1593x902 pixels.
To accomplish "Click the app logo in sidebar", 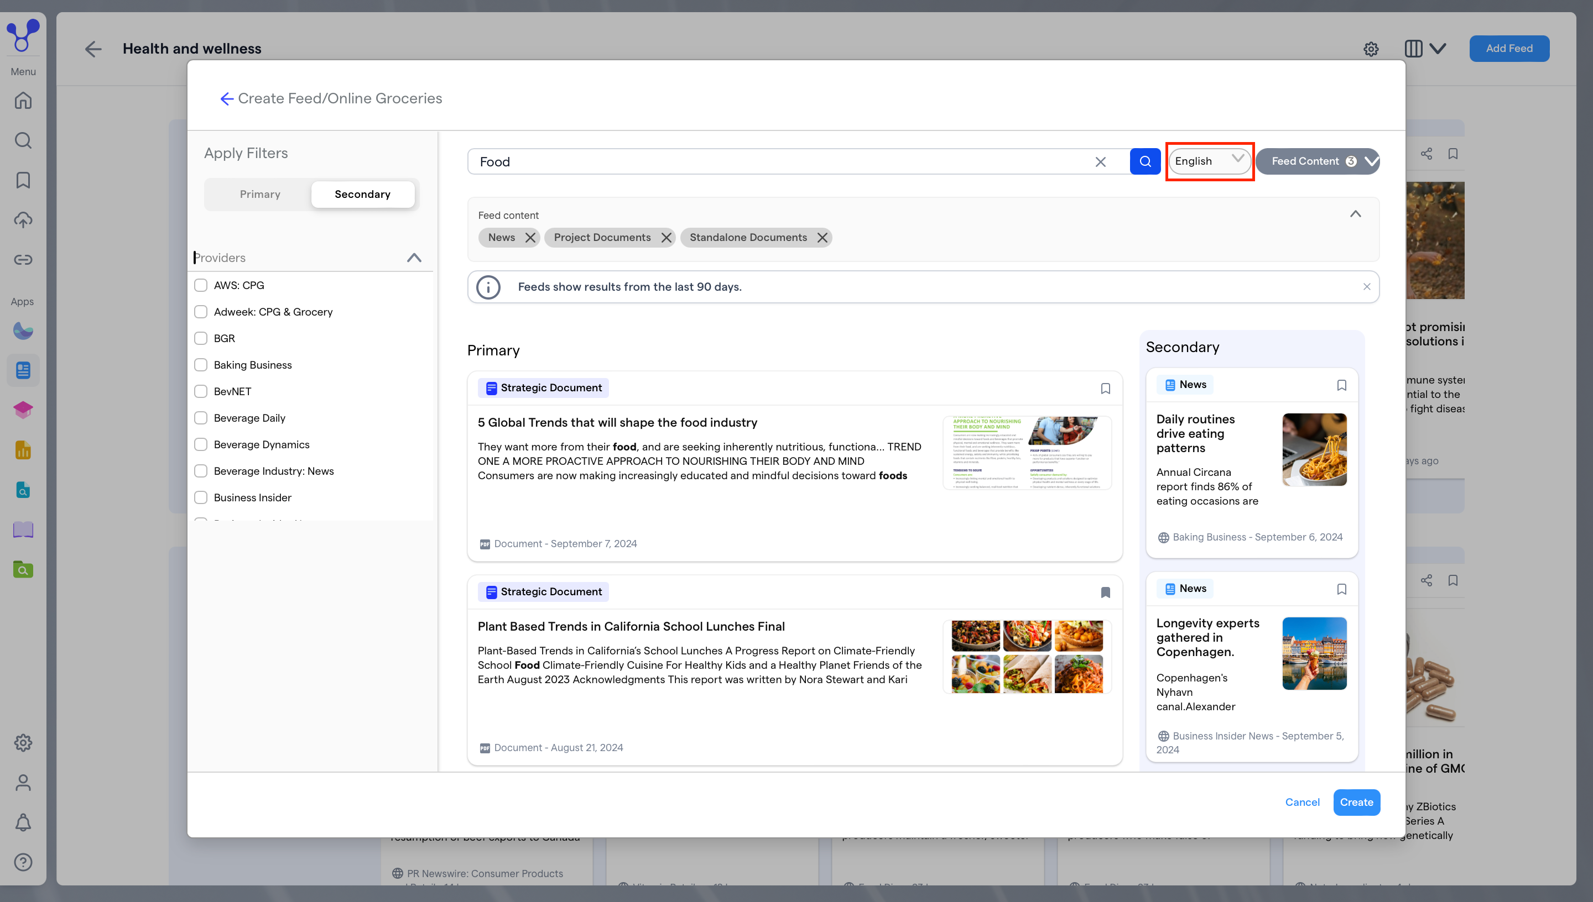I will pos(23,35).
